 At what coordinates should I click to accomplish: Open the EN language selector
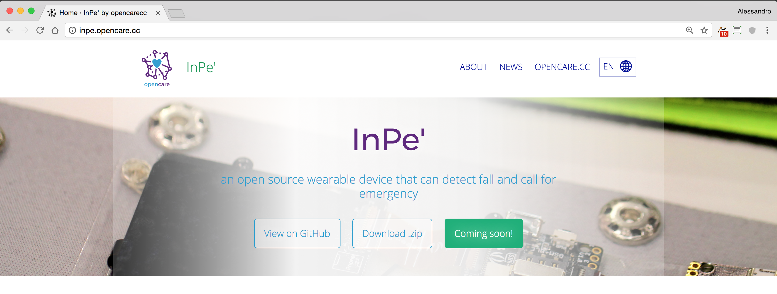[x=617, y=67]
